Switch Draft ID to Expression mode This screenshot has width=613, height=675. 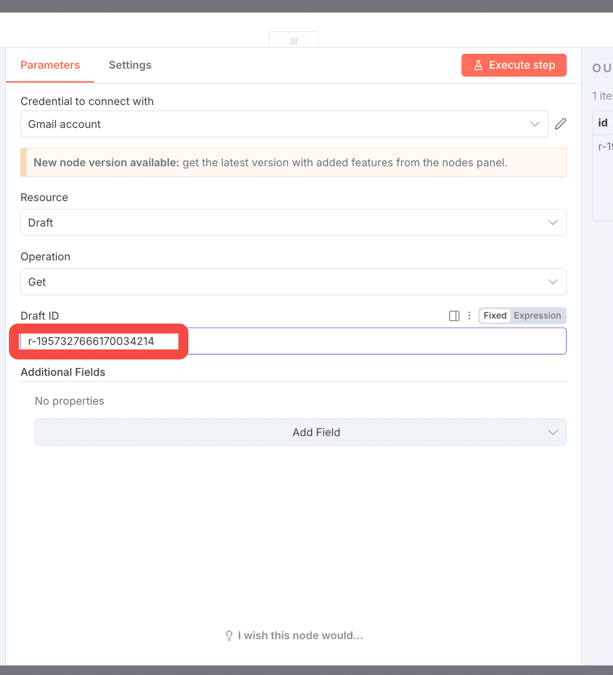click(537, 316)
